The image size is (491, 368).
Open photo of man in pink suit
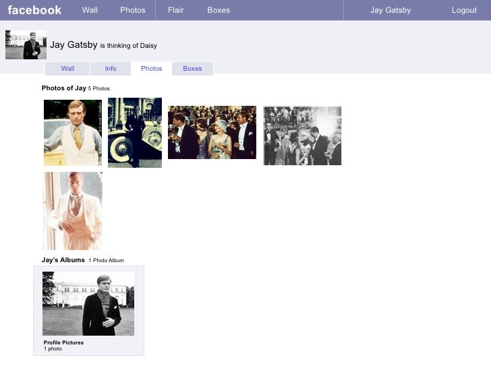click(73, 211)
